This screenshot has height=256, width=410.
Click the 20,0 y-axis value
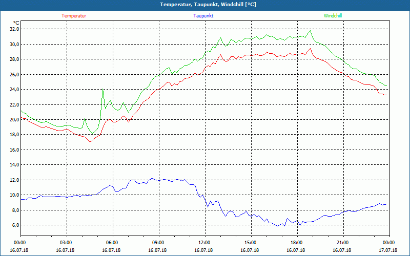(15, 119)
